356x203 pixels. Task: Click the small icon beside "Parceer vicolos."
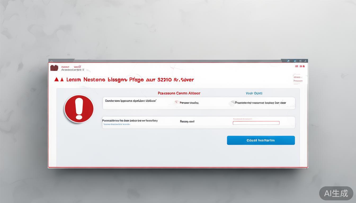click(176, 102)
